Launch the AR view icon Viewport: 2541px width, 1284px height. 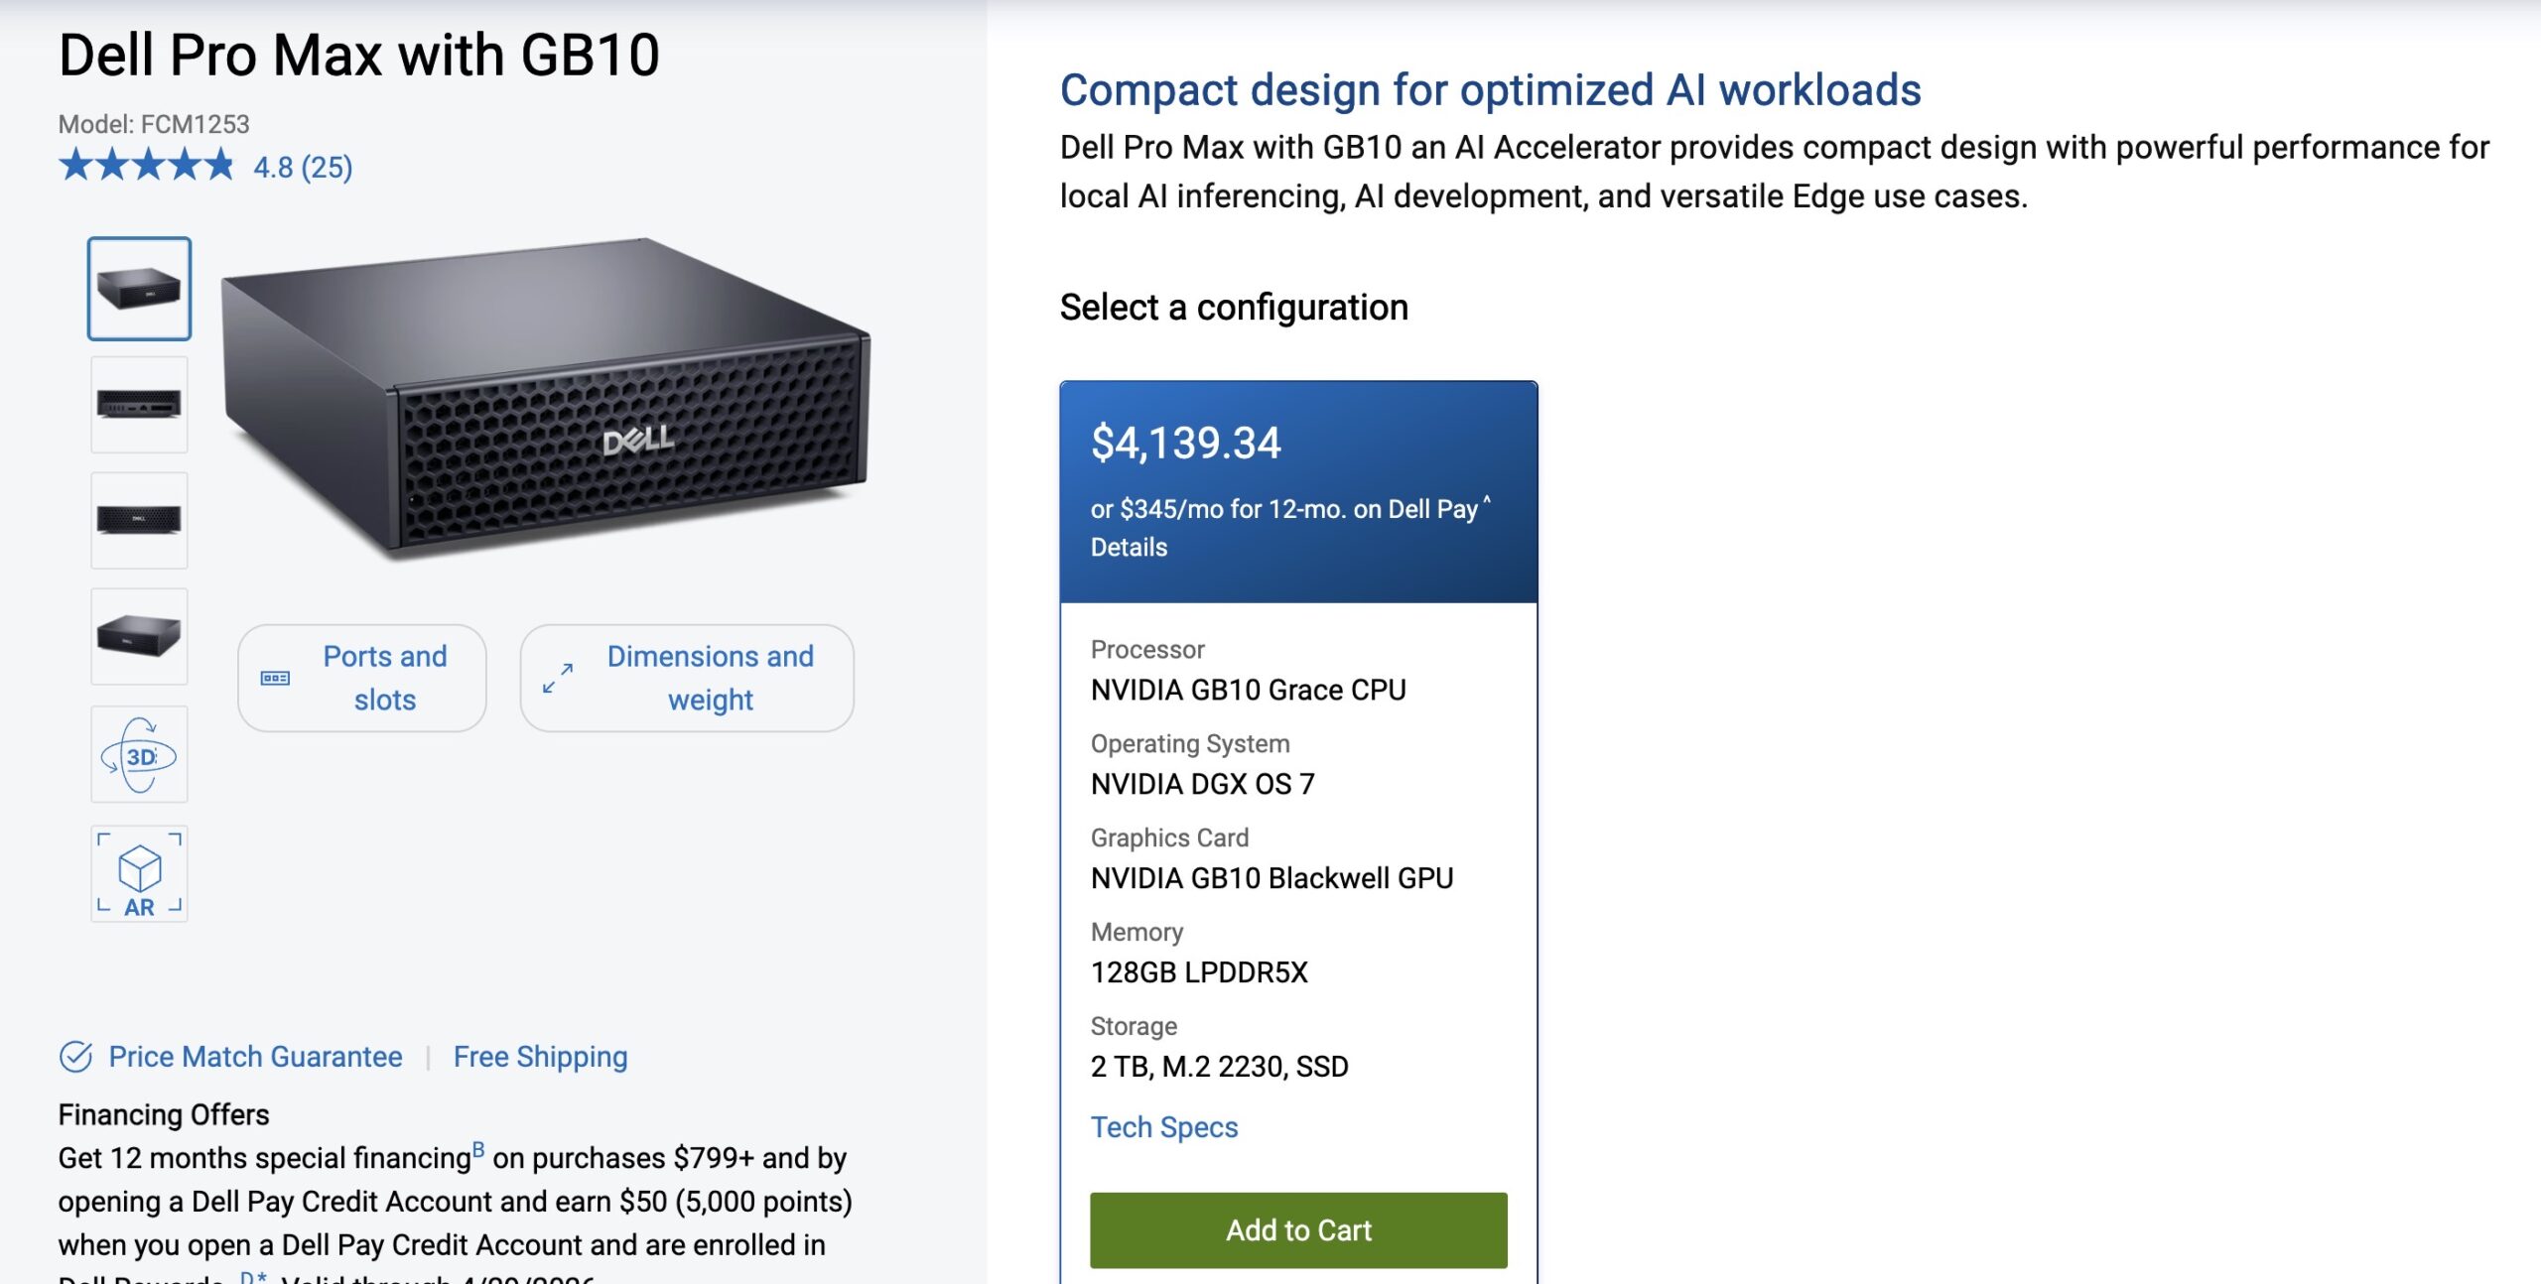[139, 874]
